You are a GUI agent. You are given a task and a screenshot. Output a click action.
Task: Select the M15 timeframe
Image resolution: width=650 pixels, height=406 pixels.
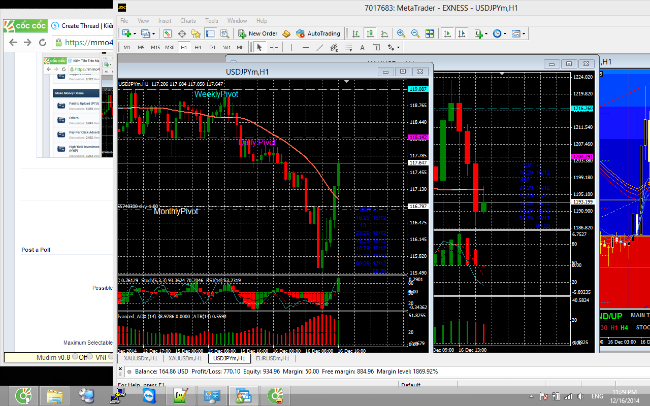(155, 47)
